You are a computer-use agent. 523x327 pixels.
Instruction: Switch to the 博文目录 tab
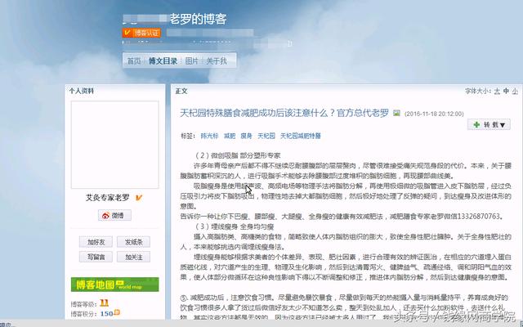pyautogui.click(x=163, y=61)
